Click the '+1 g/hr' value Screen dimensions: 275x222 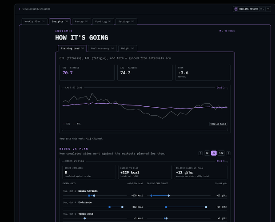tap(222, 218)
